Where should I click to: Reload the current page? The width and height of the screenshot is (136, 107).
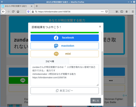(x=13, y=12)
